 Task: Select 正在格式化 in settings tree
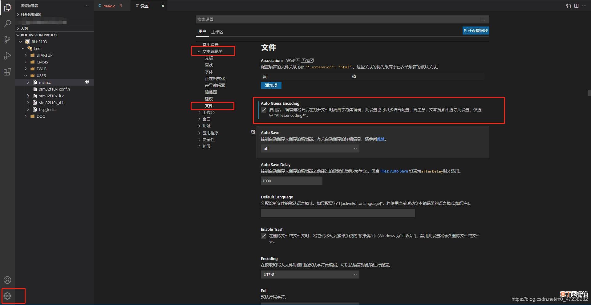coord(215,79)
